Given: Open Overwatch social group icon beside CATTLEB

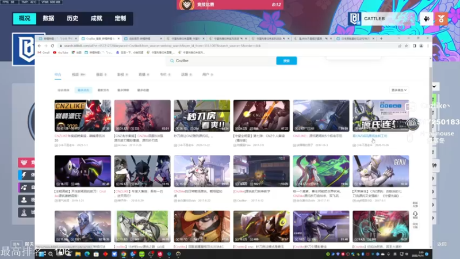Looking at the screenshot, I should (427, 19).
